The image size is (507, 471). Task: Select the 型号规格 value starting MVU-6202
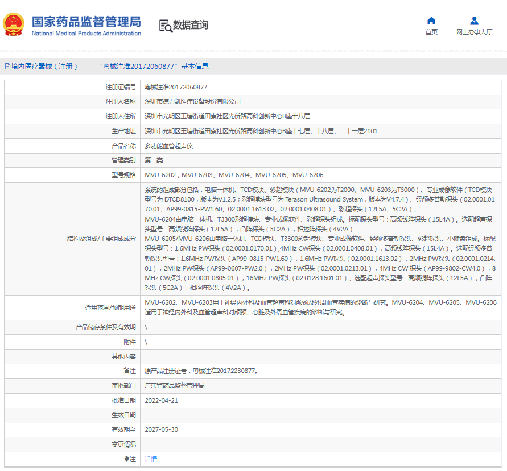pyautogui.click(x=234, y=175)
